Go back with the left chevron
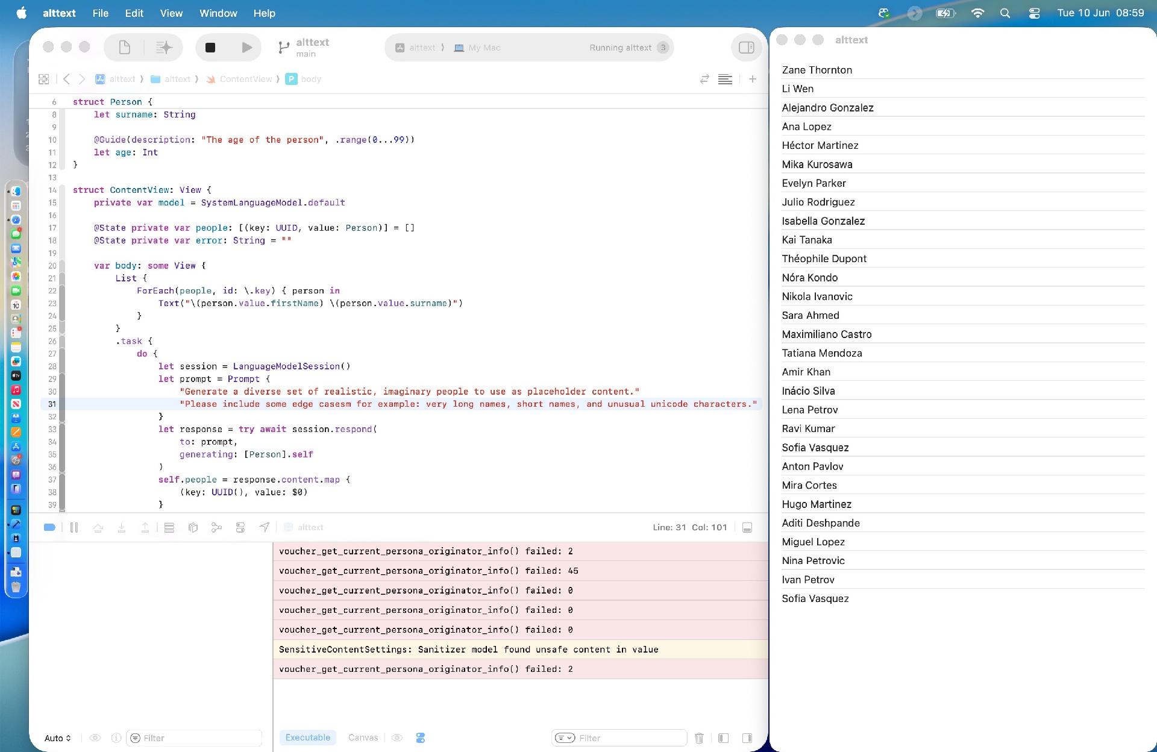This screenshot has height=752, width=1157. tap(66, 79)
